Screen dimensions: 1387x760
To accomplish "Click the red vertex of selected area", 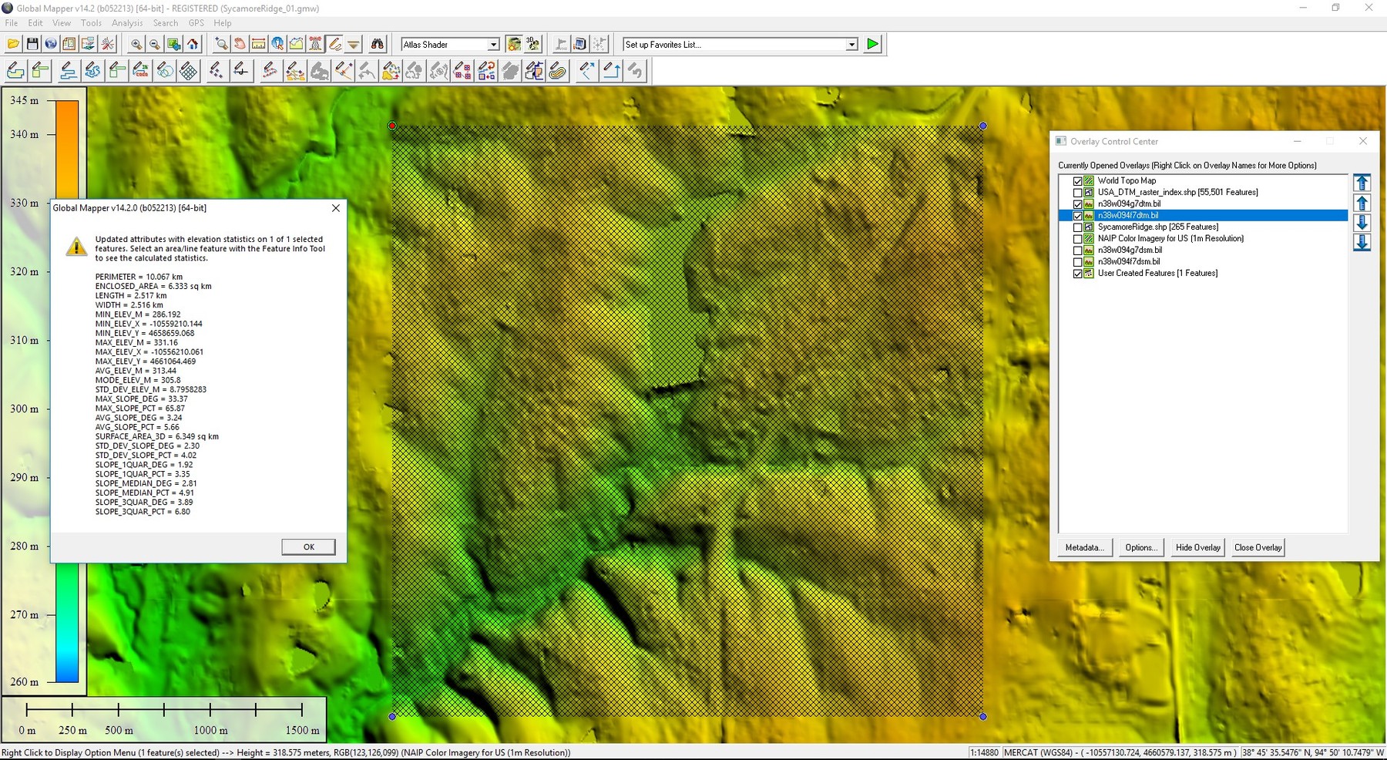I will click(x=392, y=126).
